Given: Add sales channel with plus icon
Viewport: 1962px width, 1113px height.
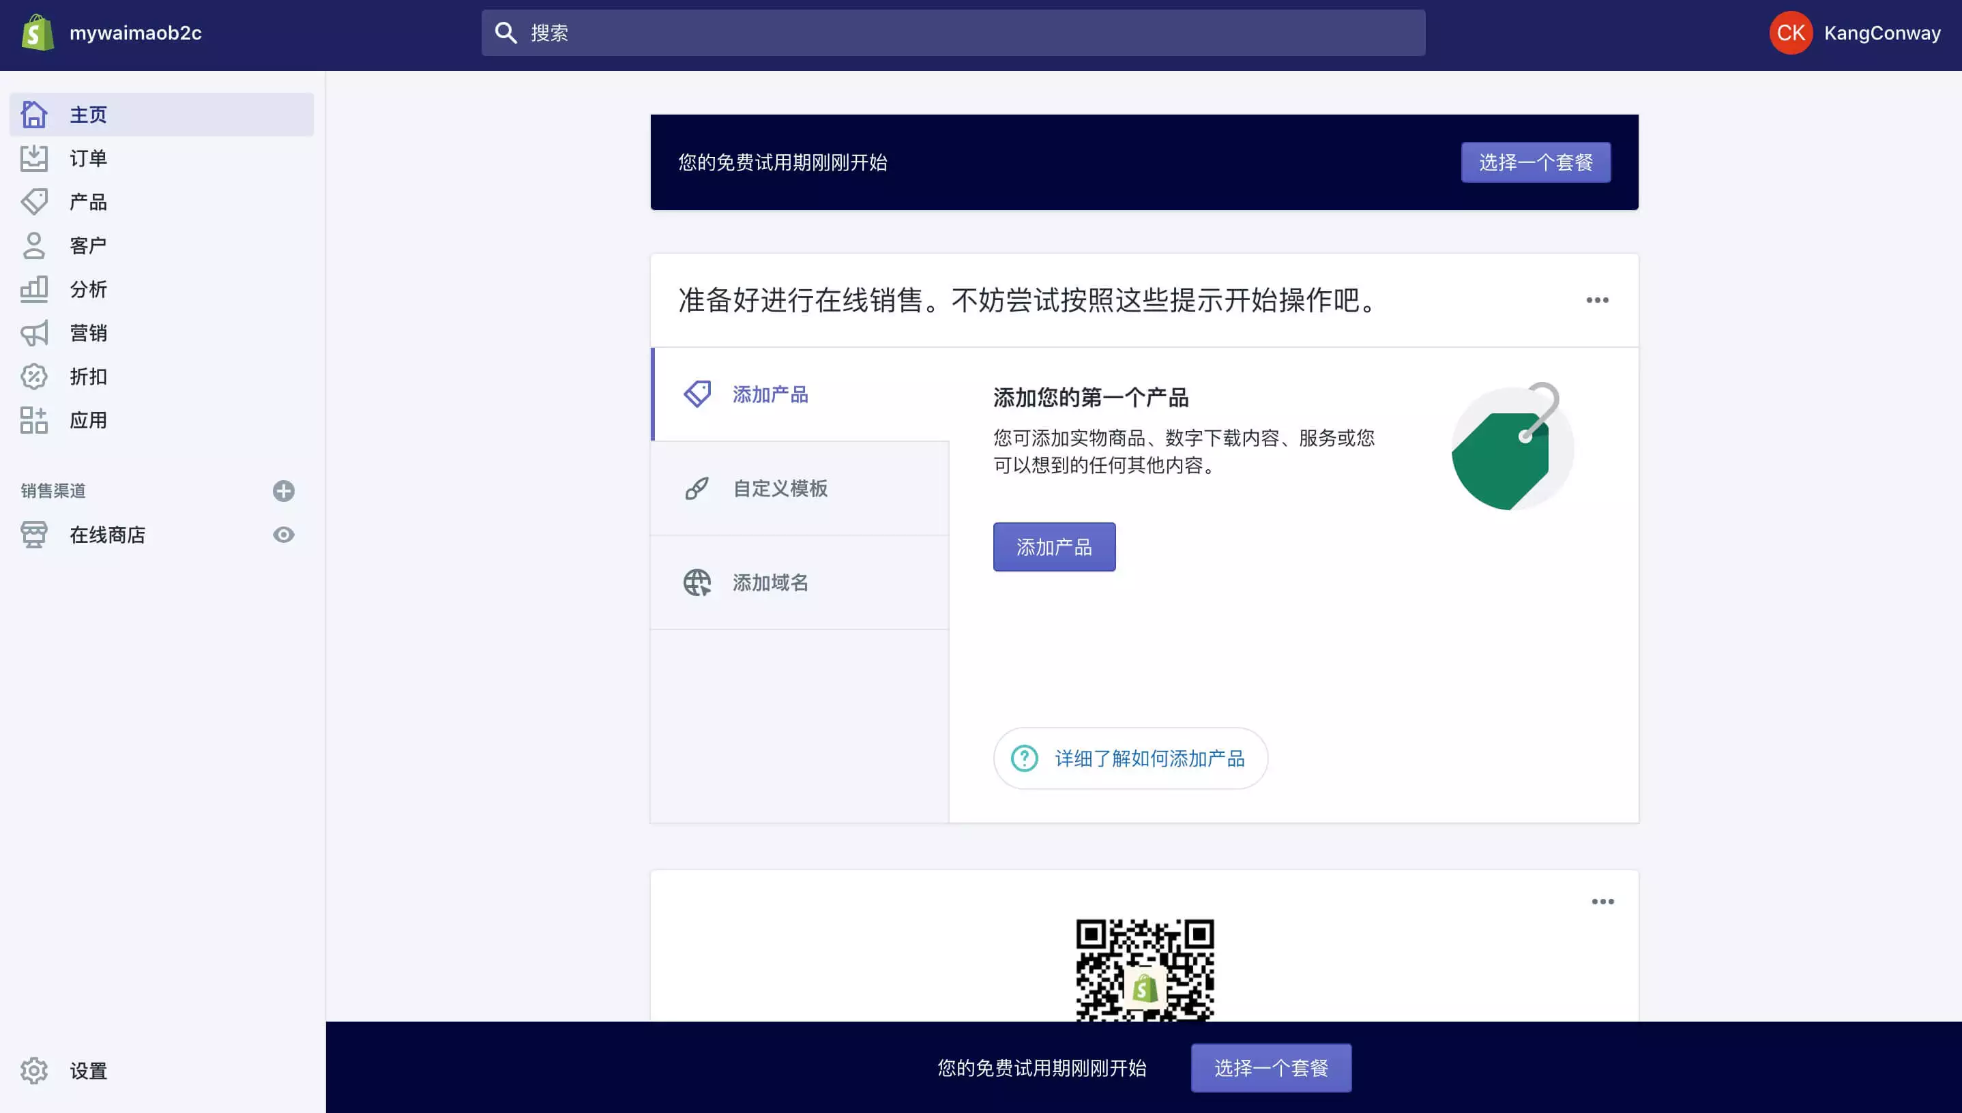Looking at the screenshot, I should [x=284, y=491].
